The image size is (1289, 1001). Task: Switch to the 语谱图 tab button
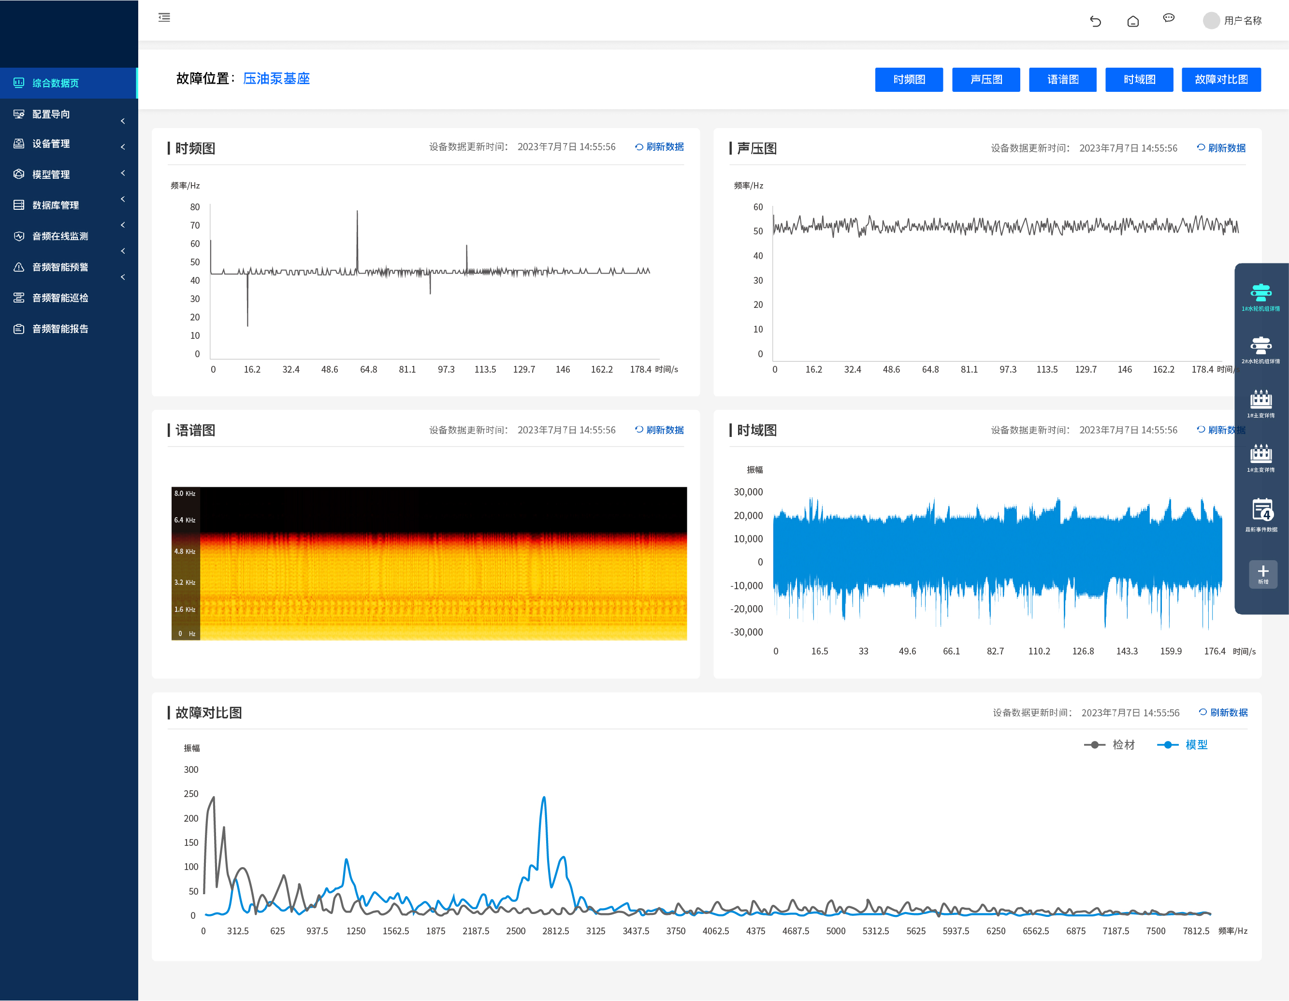pos(1062,80)
